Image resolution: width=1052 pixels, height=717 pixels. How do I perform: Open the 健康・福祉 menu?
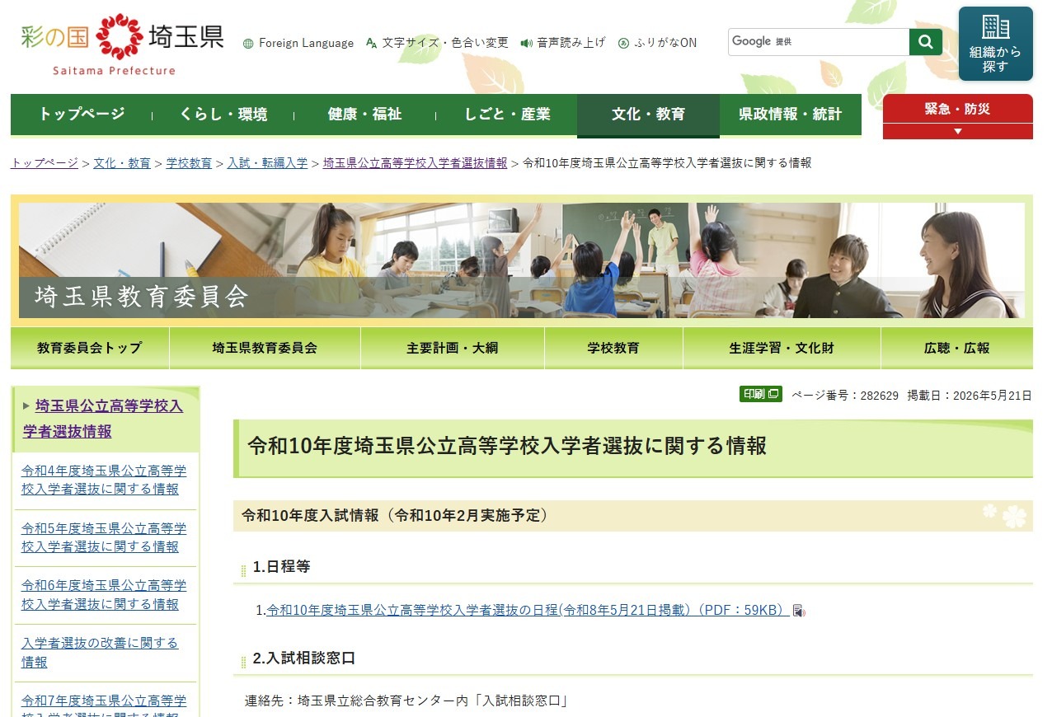click(364, 115)
